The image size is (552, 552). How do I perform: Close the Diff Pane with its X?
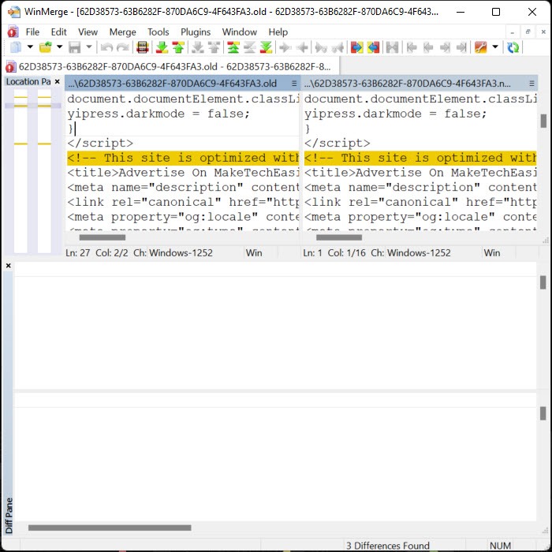pos(9,266)
